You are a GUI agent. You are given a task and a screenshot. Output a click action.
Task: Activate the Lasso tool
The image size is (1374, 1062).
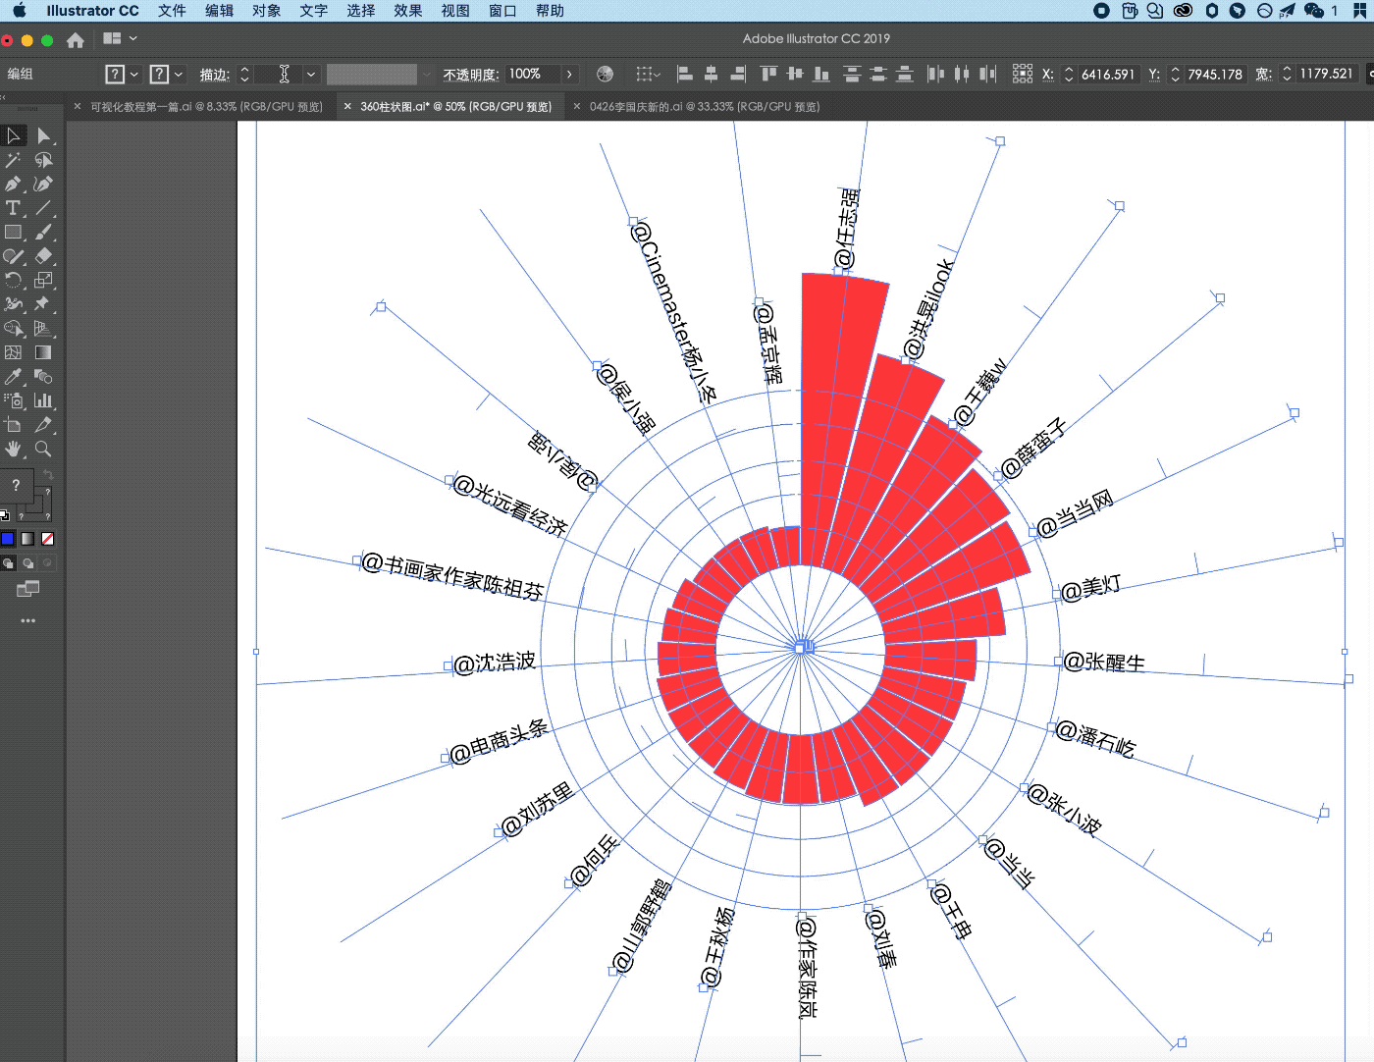click(43, 160)
